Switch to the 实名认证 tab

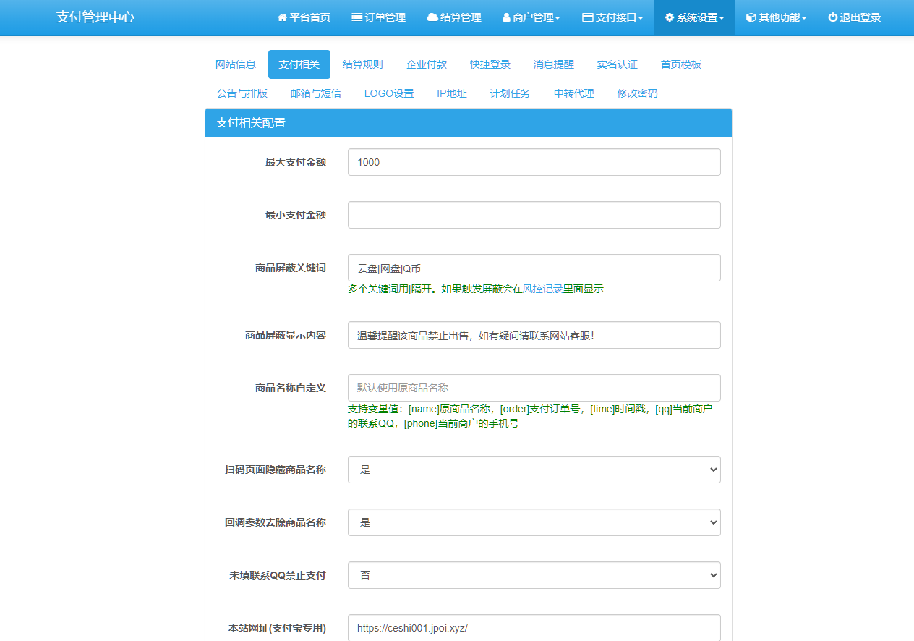[618, 64]
